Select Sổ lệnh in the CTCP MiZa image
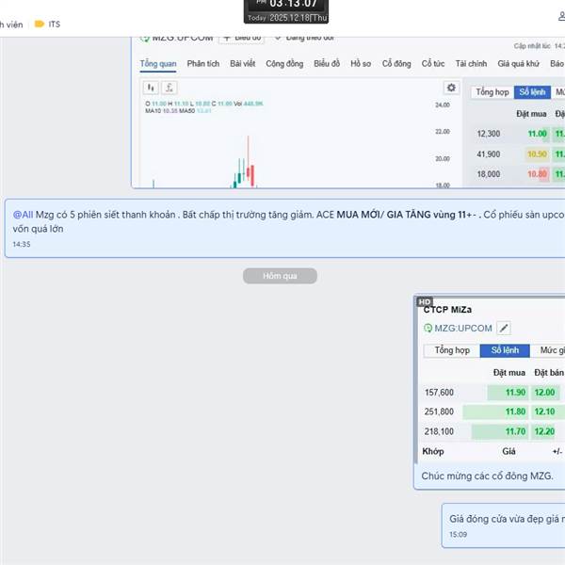Image resolution: width=565 pixels, height=565 pixels. click(505, 350)
